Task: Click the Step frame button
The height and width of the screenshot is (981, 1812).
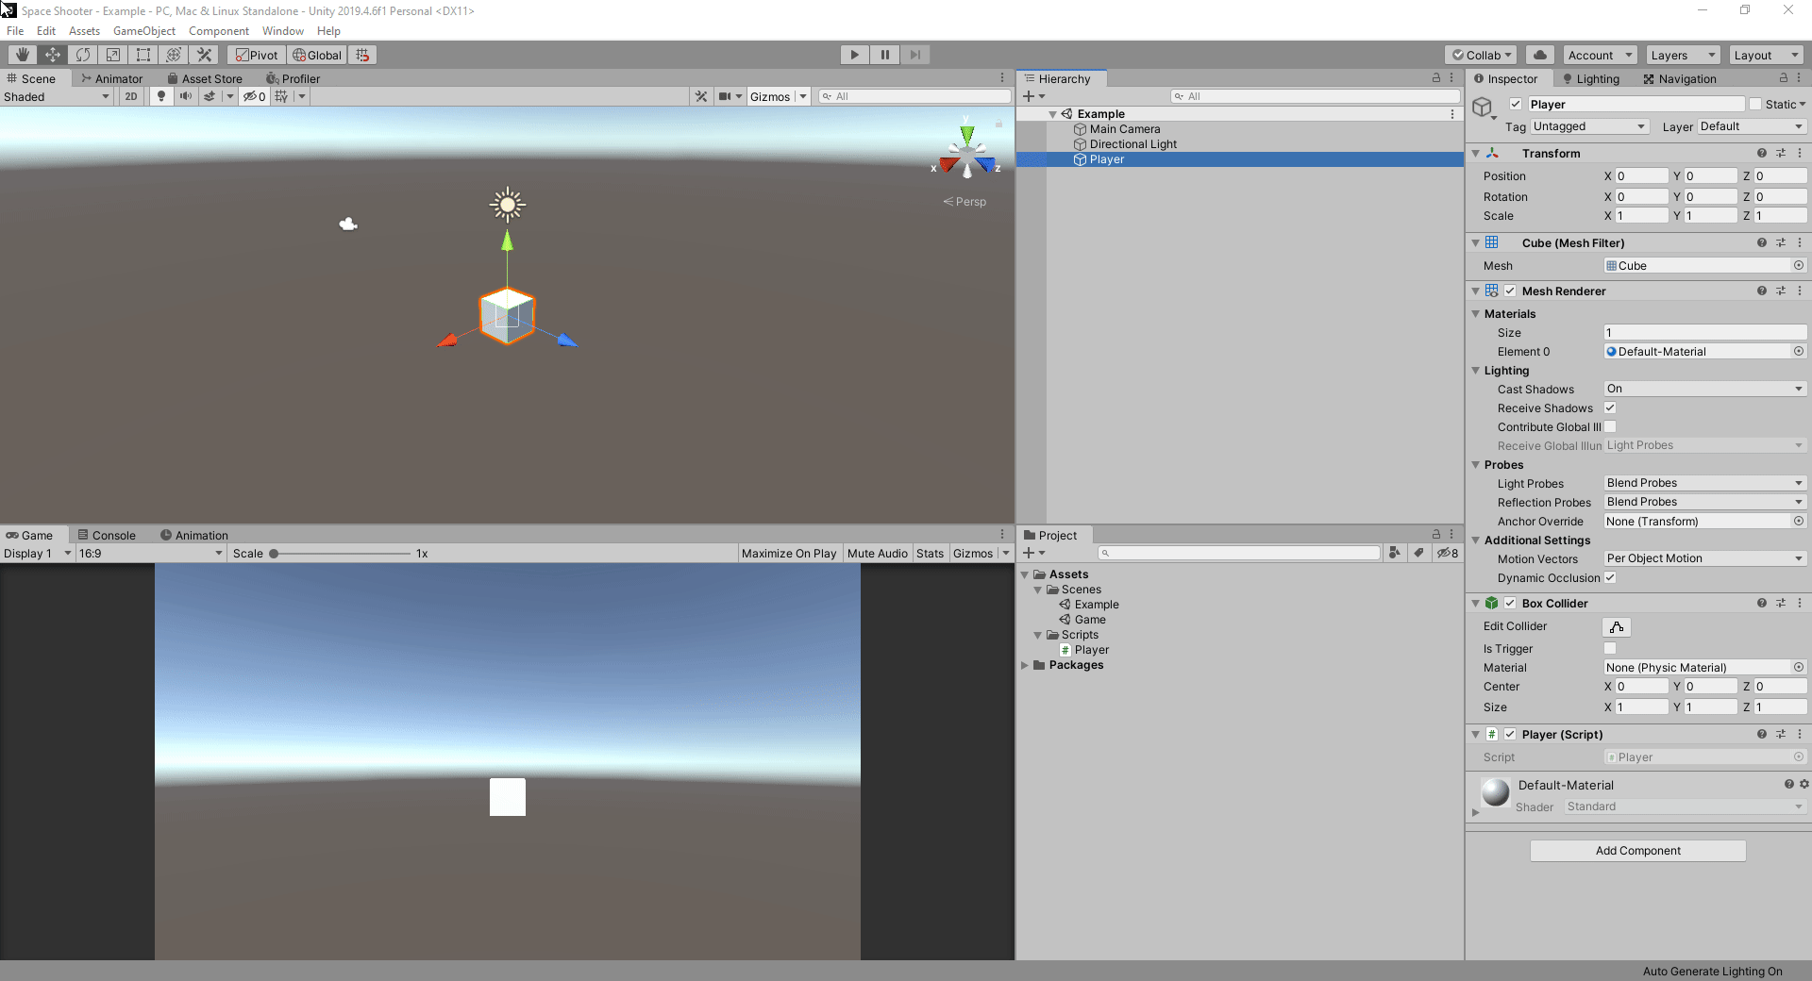Action: tap(914, 55)
